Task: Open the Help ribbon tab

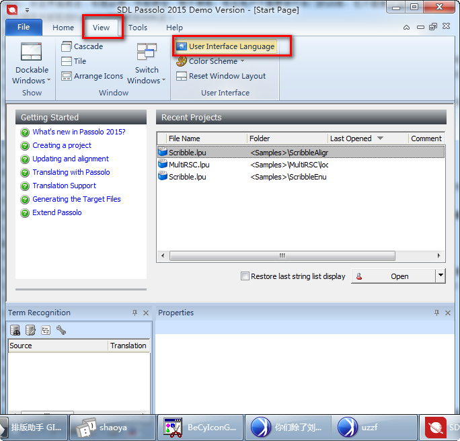Action: tap(174, 28)
